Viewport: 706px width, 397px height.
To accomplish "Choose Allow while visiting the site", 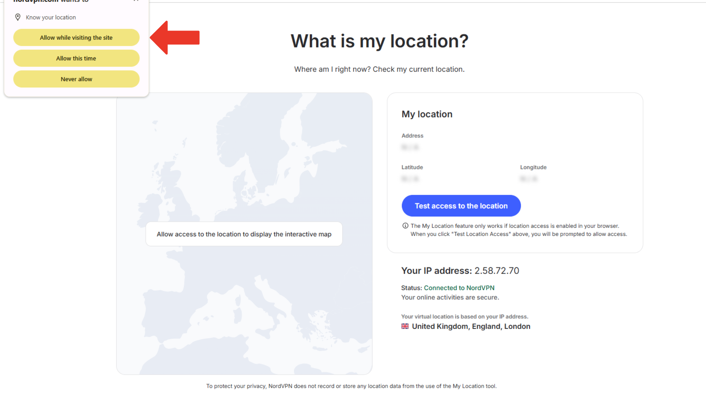I will (76, 37).
